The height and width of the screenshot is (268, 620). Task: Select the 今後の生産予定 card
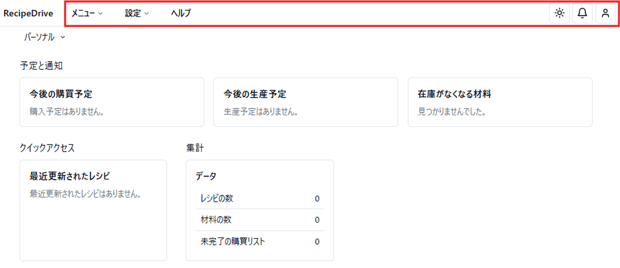306,102
